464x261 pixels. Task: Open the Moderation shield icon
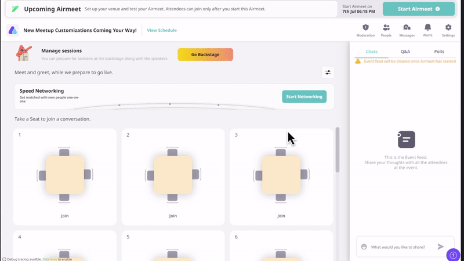(x=365, y=27)
